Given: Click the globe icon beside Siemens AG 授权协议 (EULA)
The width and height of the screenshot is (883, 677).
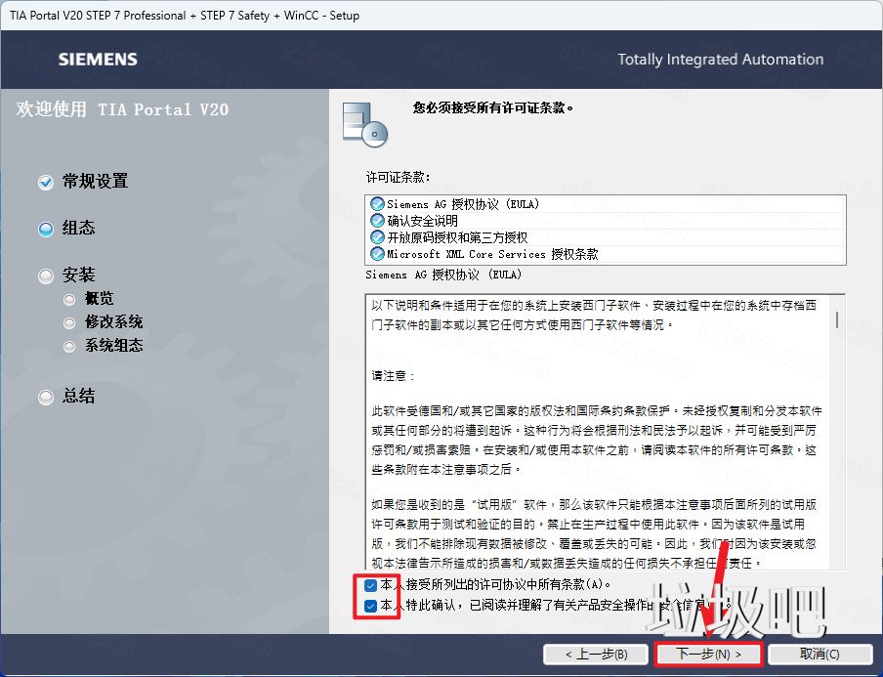Looking at the screenshot, I should 376,203.
